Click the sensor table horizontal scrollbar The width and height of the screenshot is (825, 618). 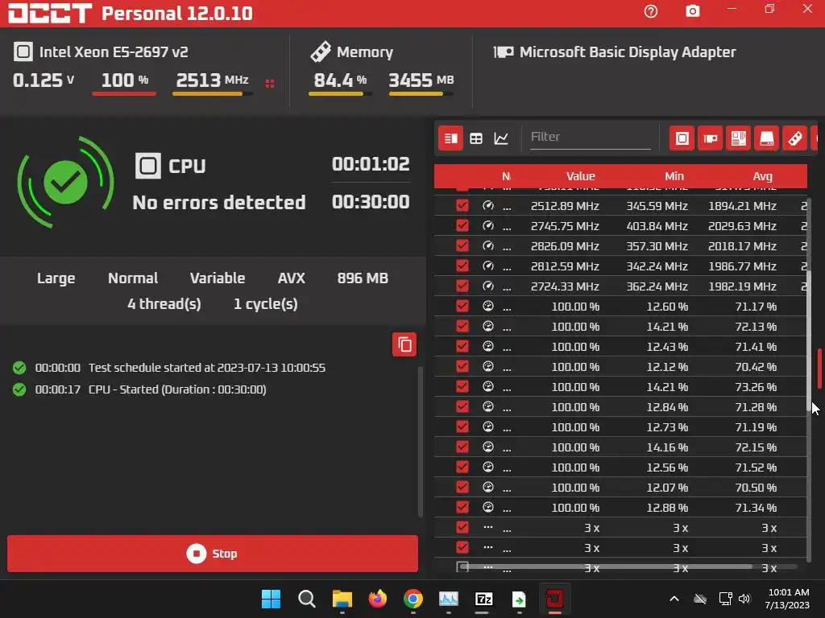pos(607,566)
